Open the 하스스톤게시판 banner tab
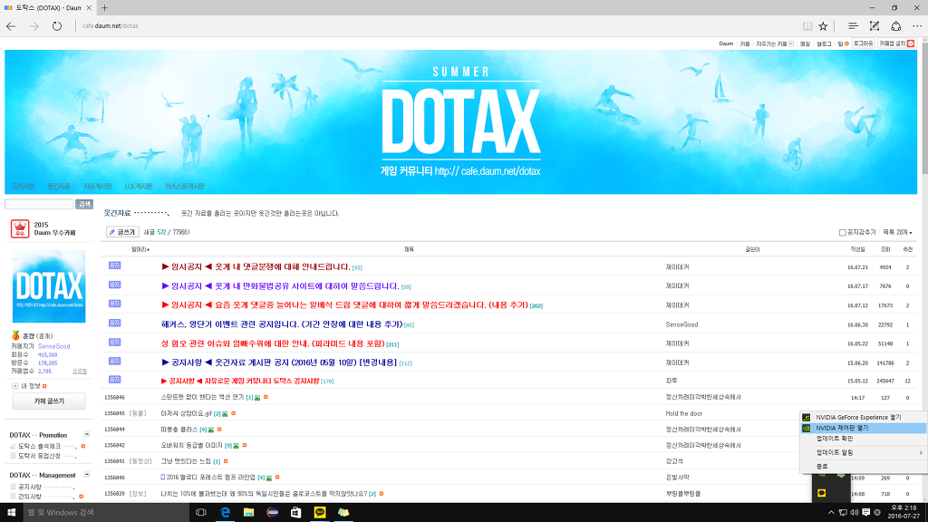The image size is (928, 522). pyautogui.click(x=185, y=187)
